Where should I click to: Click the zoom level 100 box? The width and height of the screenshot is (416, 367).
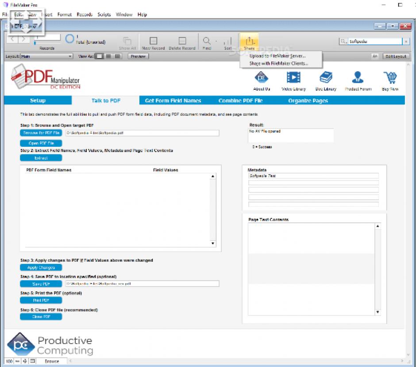[9, 361]
